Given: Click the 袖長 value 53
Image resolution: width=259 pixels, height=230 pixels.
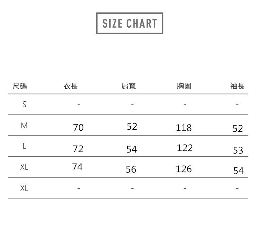Looking at the screenshot, I should (238, 150).
